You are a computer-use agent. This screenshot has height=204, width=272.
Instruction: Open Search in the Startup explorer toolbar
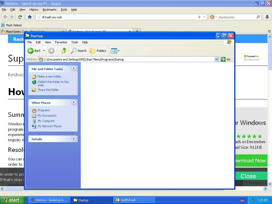click(x=78, y=51)
